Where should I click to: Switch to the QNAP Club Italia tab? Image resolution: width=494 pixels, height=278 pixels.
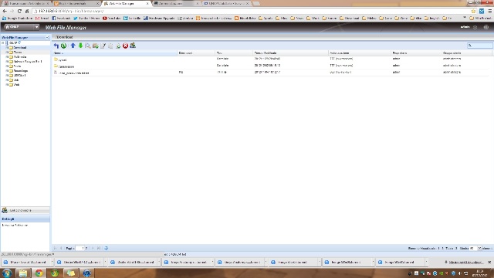tap(225, 3)
